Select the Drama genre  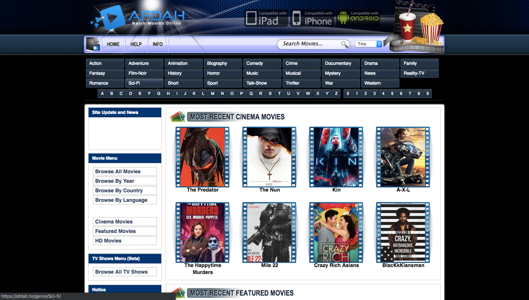point(380,63)
